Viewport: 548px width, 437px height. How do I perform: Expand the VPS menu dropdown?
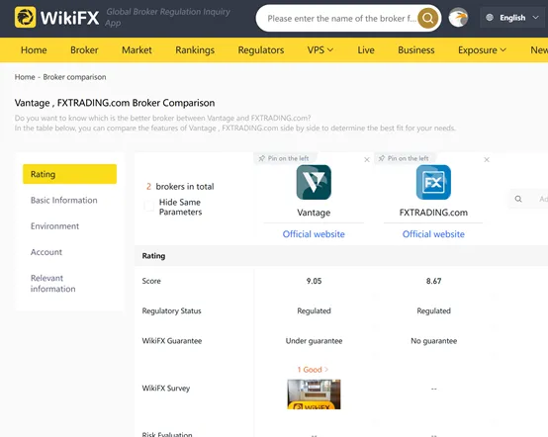point(320,50)
